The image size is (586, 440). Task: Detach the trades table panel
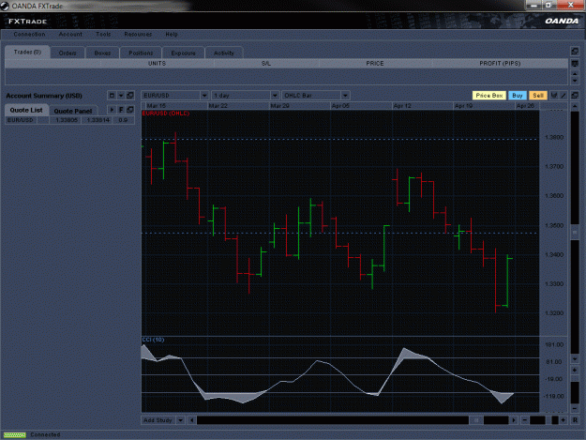pyautogui.click(x=575, y=52)
